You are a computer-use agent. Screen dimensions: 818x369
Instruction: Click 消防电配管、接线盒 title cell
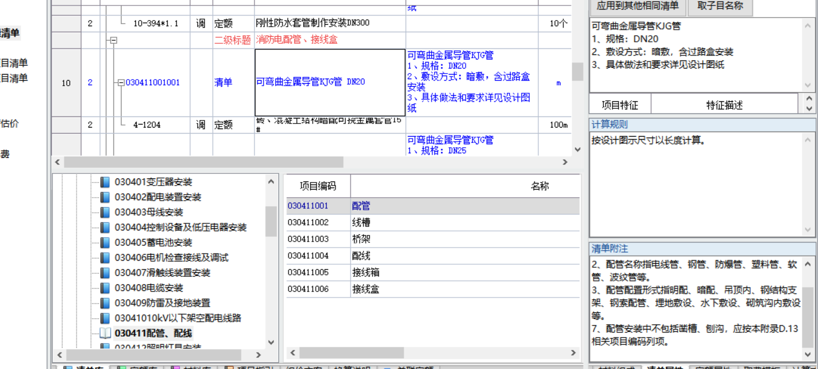click(330, 40)
